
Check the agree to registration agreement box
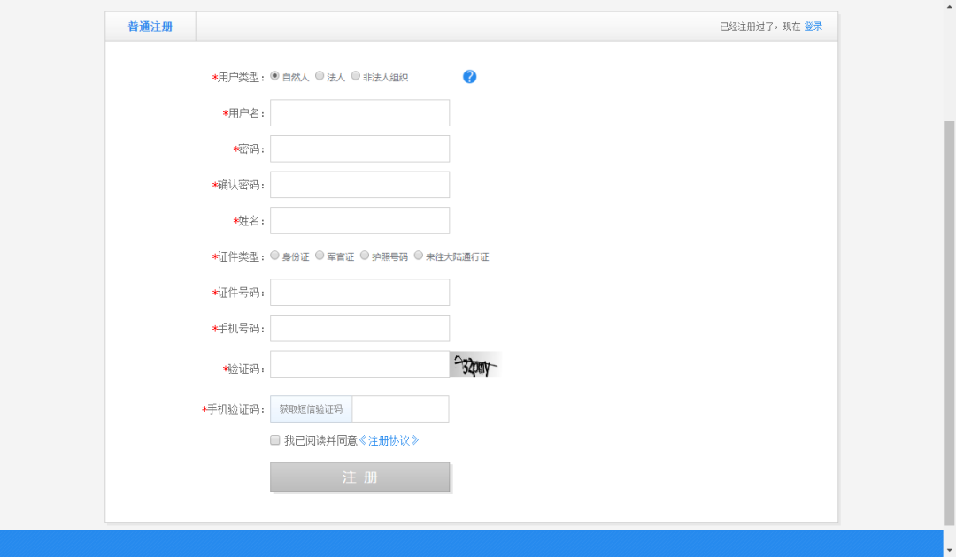[274, 439]
